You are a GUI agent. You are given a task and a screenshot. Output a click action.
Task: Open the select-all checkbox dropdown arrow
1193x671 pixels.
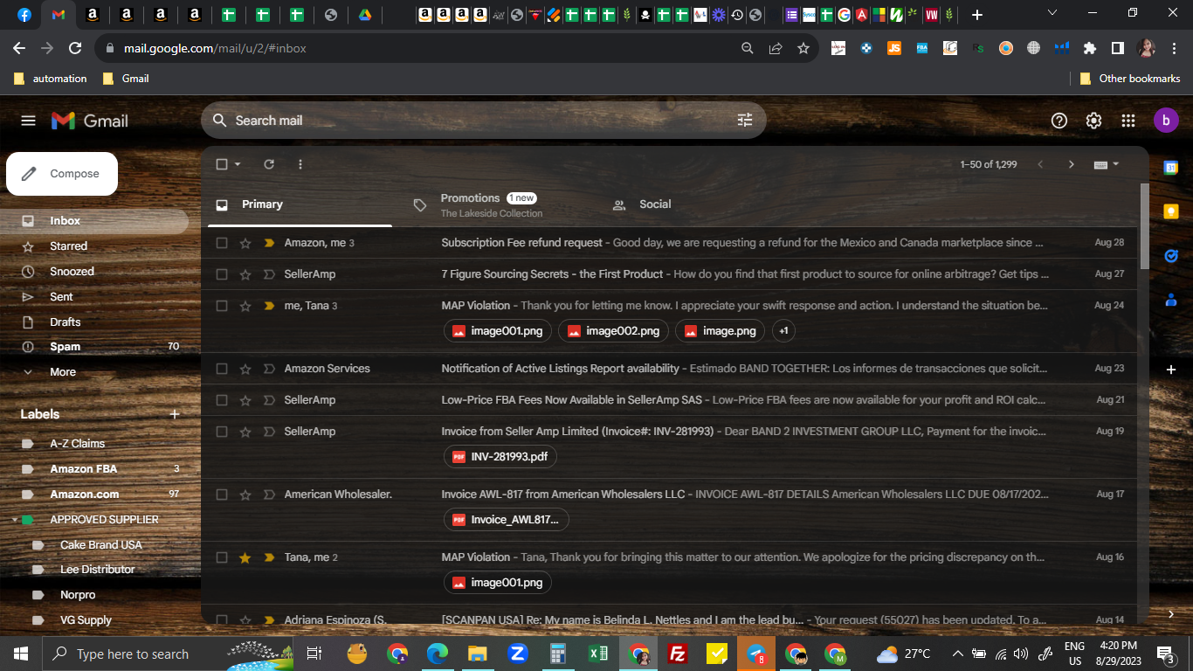point(238,164)
